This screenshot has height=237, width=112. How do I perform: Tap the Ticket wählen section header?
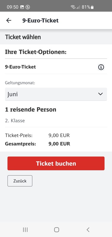pos(23,37)
